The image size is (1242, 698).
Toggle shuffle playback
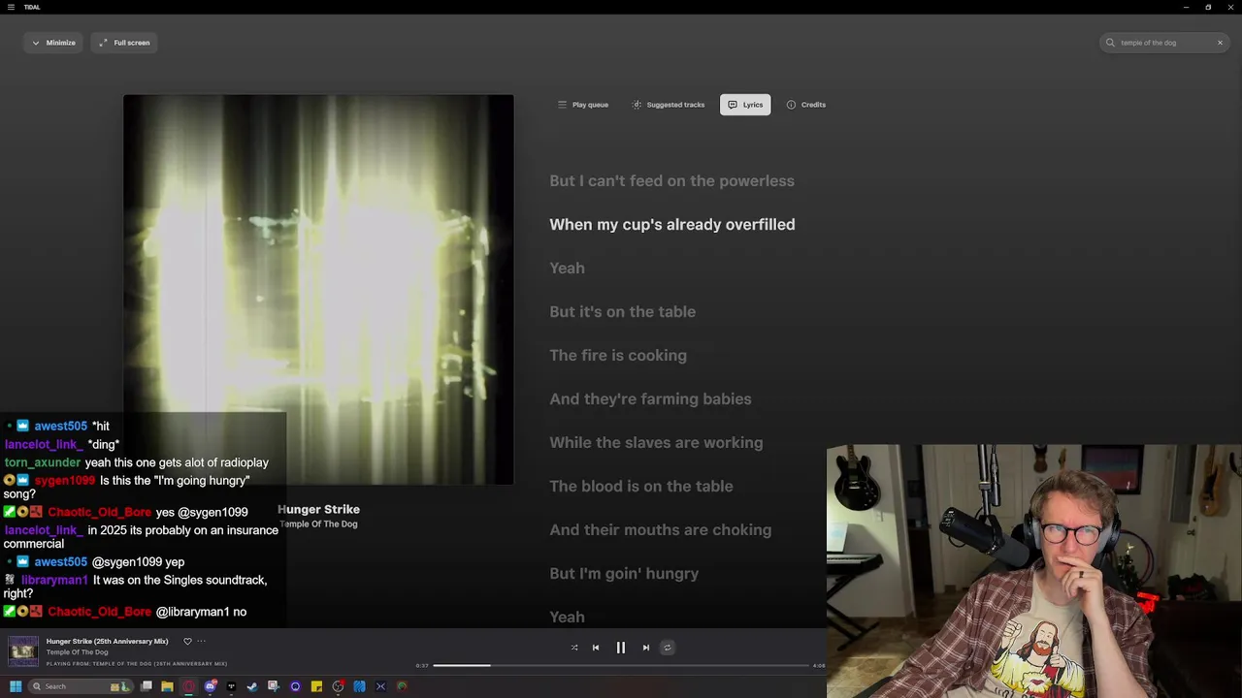(x=574, y=648)
